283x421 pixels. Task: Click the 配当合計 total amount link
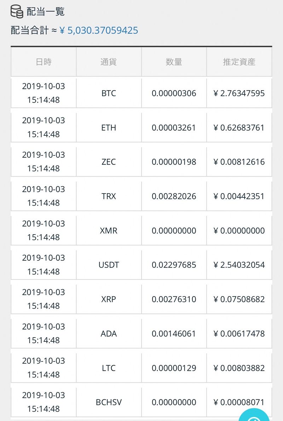pyautogui.click(x=99, y=30)
